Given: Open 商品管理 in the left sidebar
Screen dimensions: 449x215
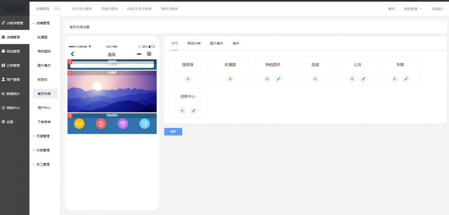Looking at the screenshot, I should click(x=15, y=51).
